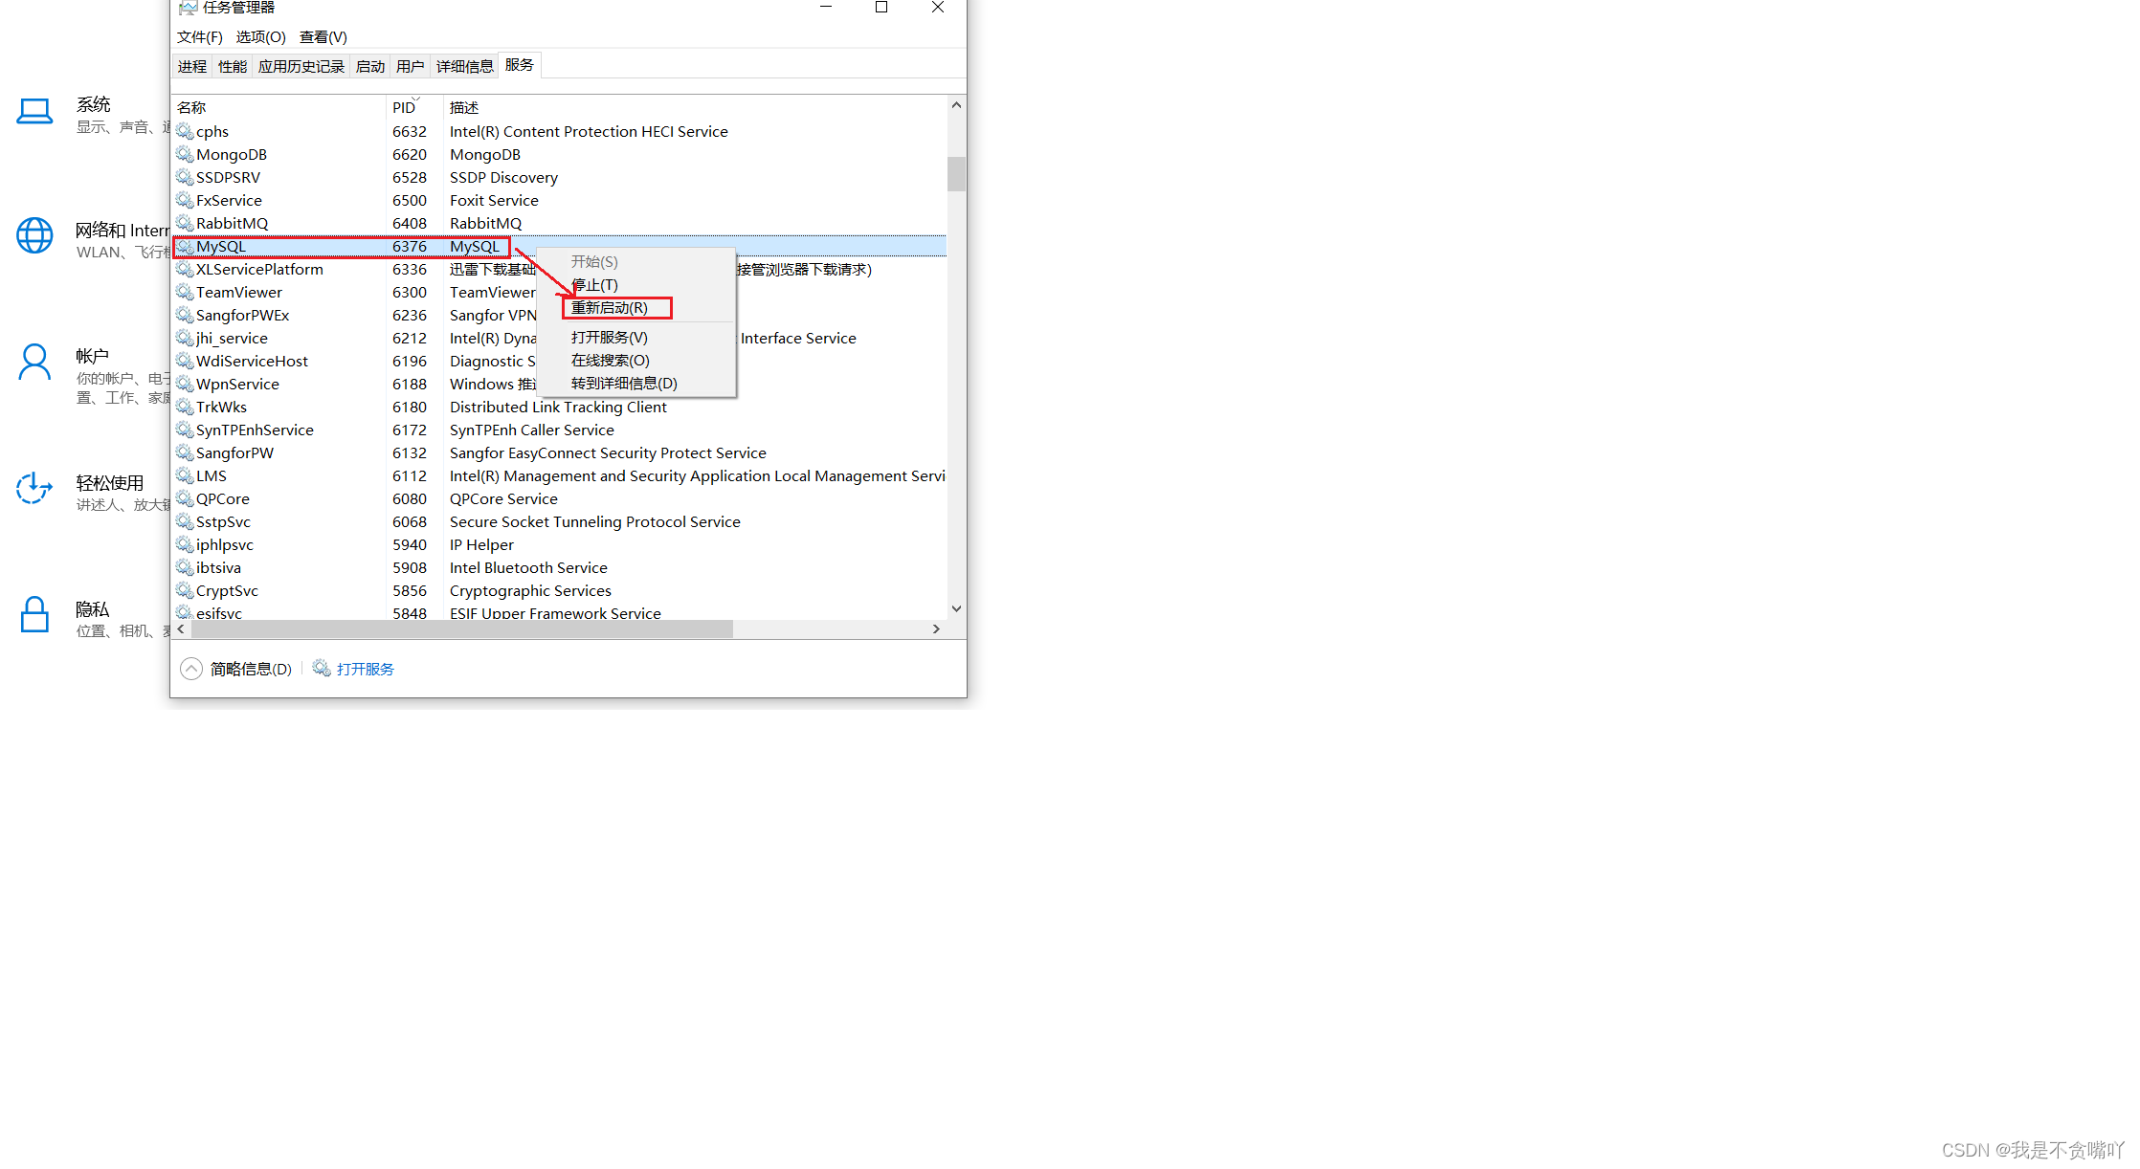The width and height of the screenshot is (2140, 1169).
Task: Click the horizontal scrollbar right arrow
Action: 936,629
